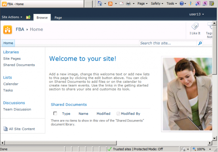Open the Print dropdown arrow
Viewport: 218px width, 152px height.
coord(134,4)
